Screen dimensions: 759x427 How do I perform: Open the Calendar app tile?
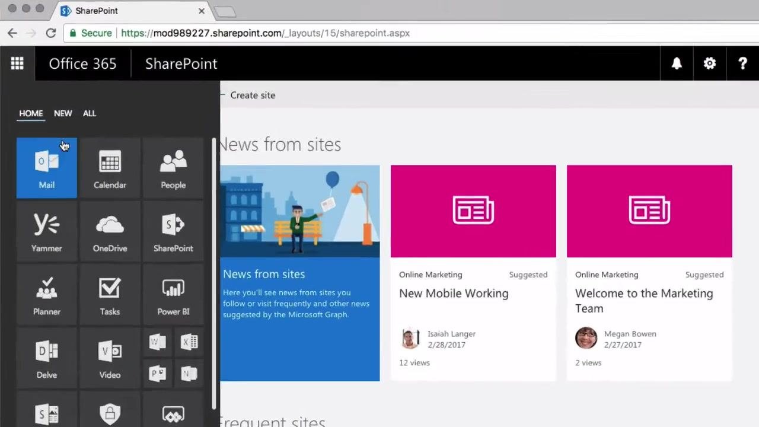tap(110, 168)
